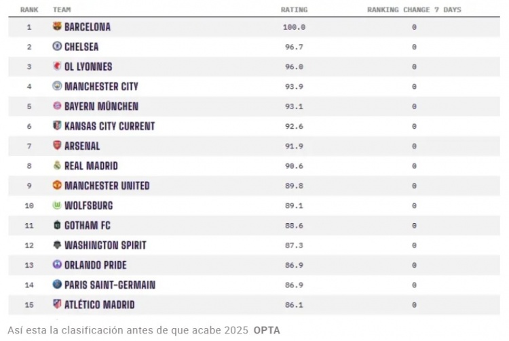Sort table by the RANK column header
The height and width of the screenshot is (341, 509).
(29, 10)
